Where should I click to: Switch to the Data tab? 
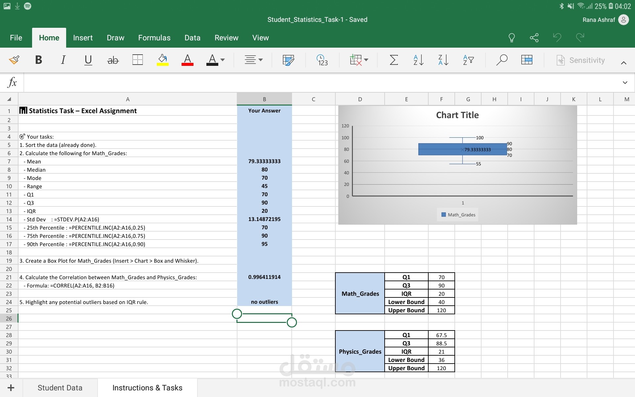pos(192,38)
